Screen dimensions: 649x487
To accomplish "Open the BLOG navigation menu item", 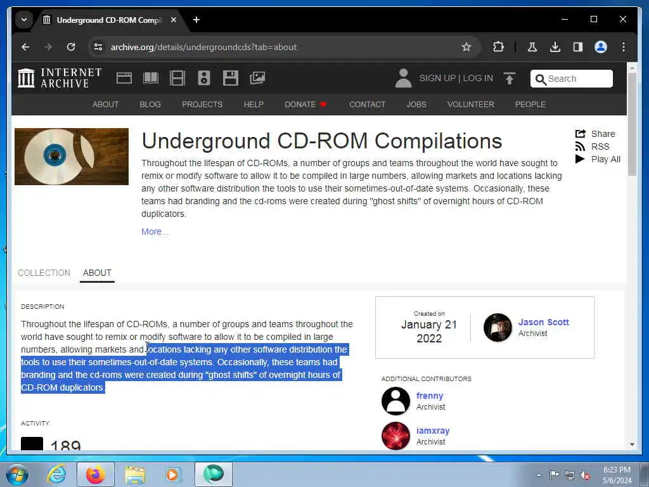I will tap(150, 105).
